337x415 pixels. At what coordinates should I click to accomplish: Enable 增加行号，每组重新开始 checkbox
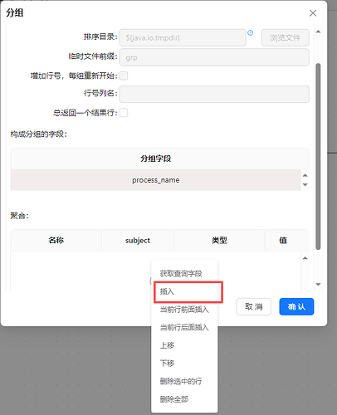tap(124, 76)
